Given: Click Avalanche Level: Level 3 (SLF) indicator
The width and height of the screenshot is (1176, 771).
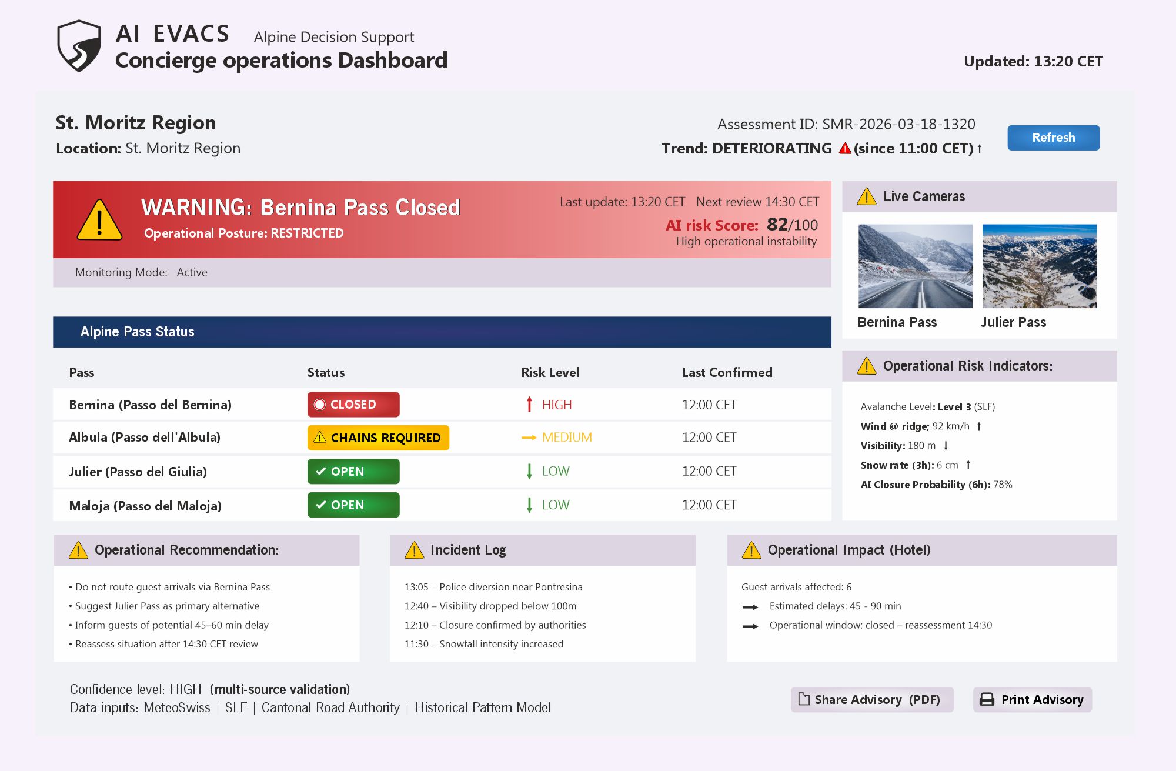Looking at the screenshot, I should (x=928, y=406).
